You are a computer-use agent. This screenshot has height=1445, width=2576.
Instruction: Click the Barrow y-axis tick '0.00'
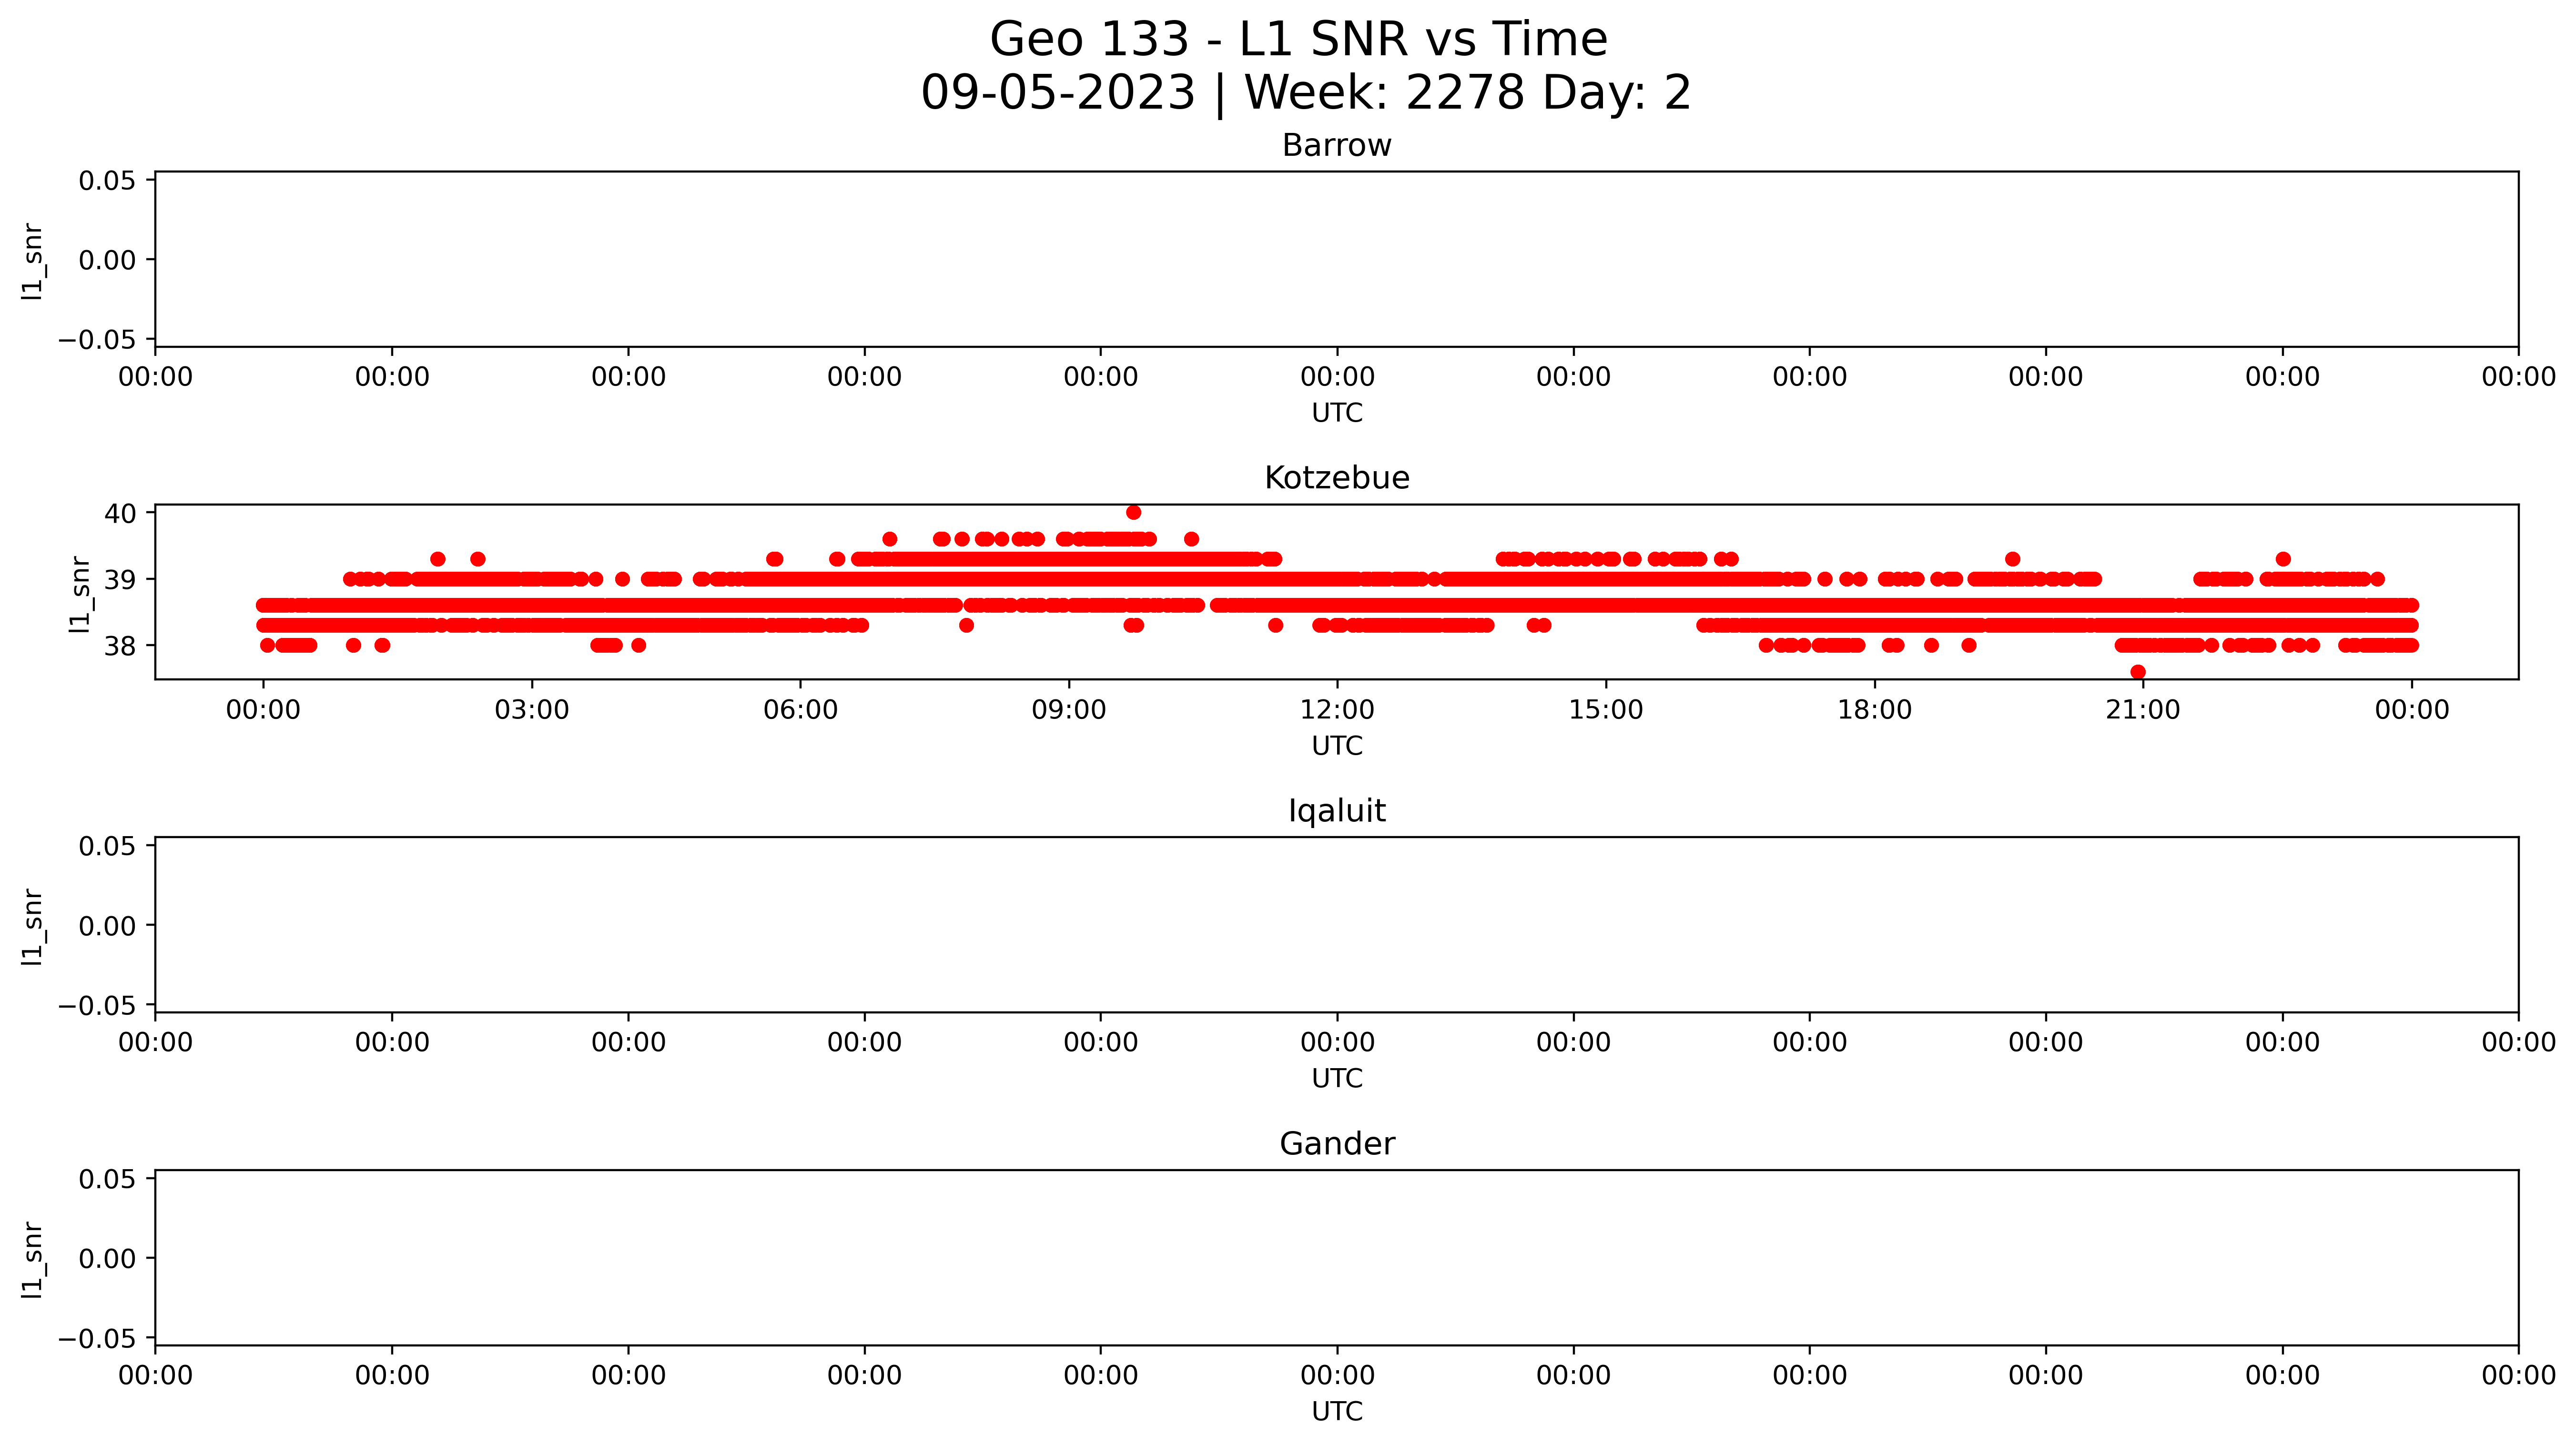coord(107,261)
